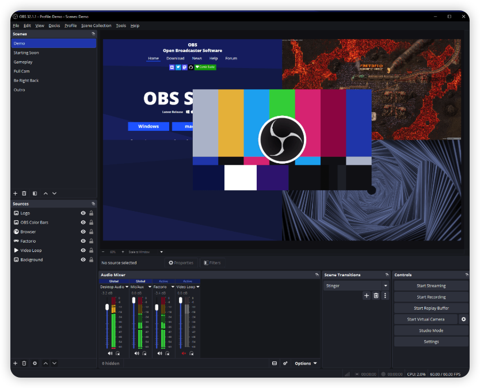This screenshot has width=480, height=388.
Task: Click Start Streaming button
Action: click(431, 286)
